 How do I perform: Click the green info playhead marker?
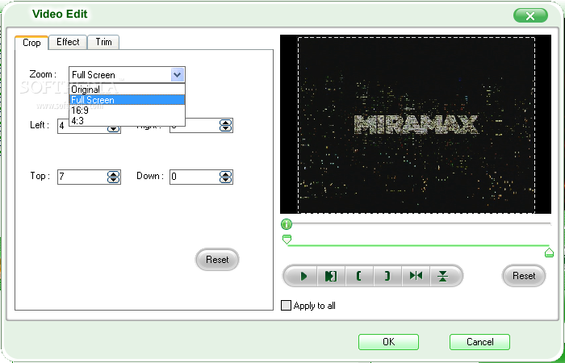tap(287, 224)
